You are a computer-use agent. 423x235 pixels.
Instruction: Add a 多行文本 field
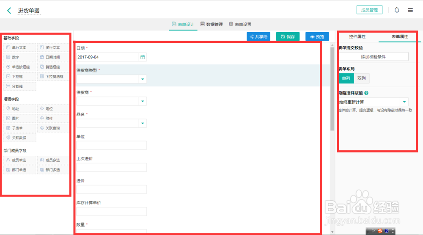[53, 47]
